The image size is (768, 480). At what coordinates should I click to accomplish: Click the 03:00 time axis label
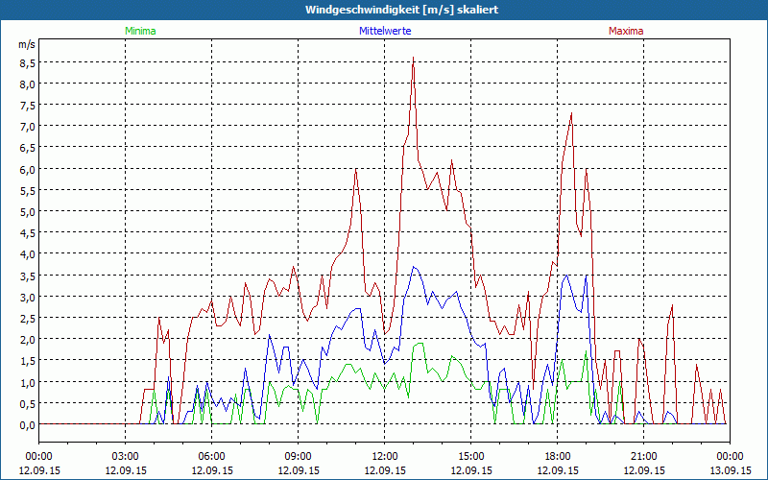click(x=126, y=457)
